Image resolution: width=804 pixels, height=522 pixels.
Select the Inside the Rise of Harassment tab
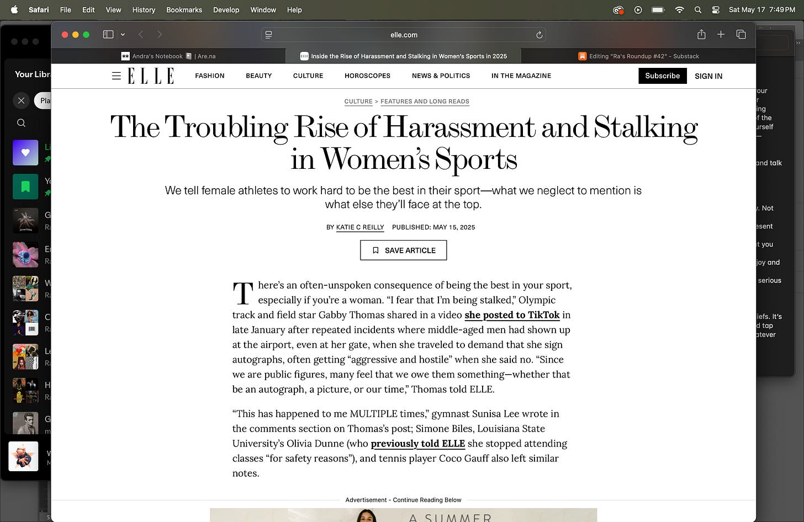pos(403,56)
